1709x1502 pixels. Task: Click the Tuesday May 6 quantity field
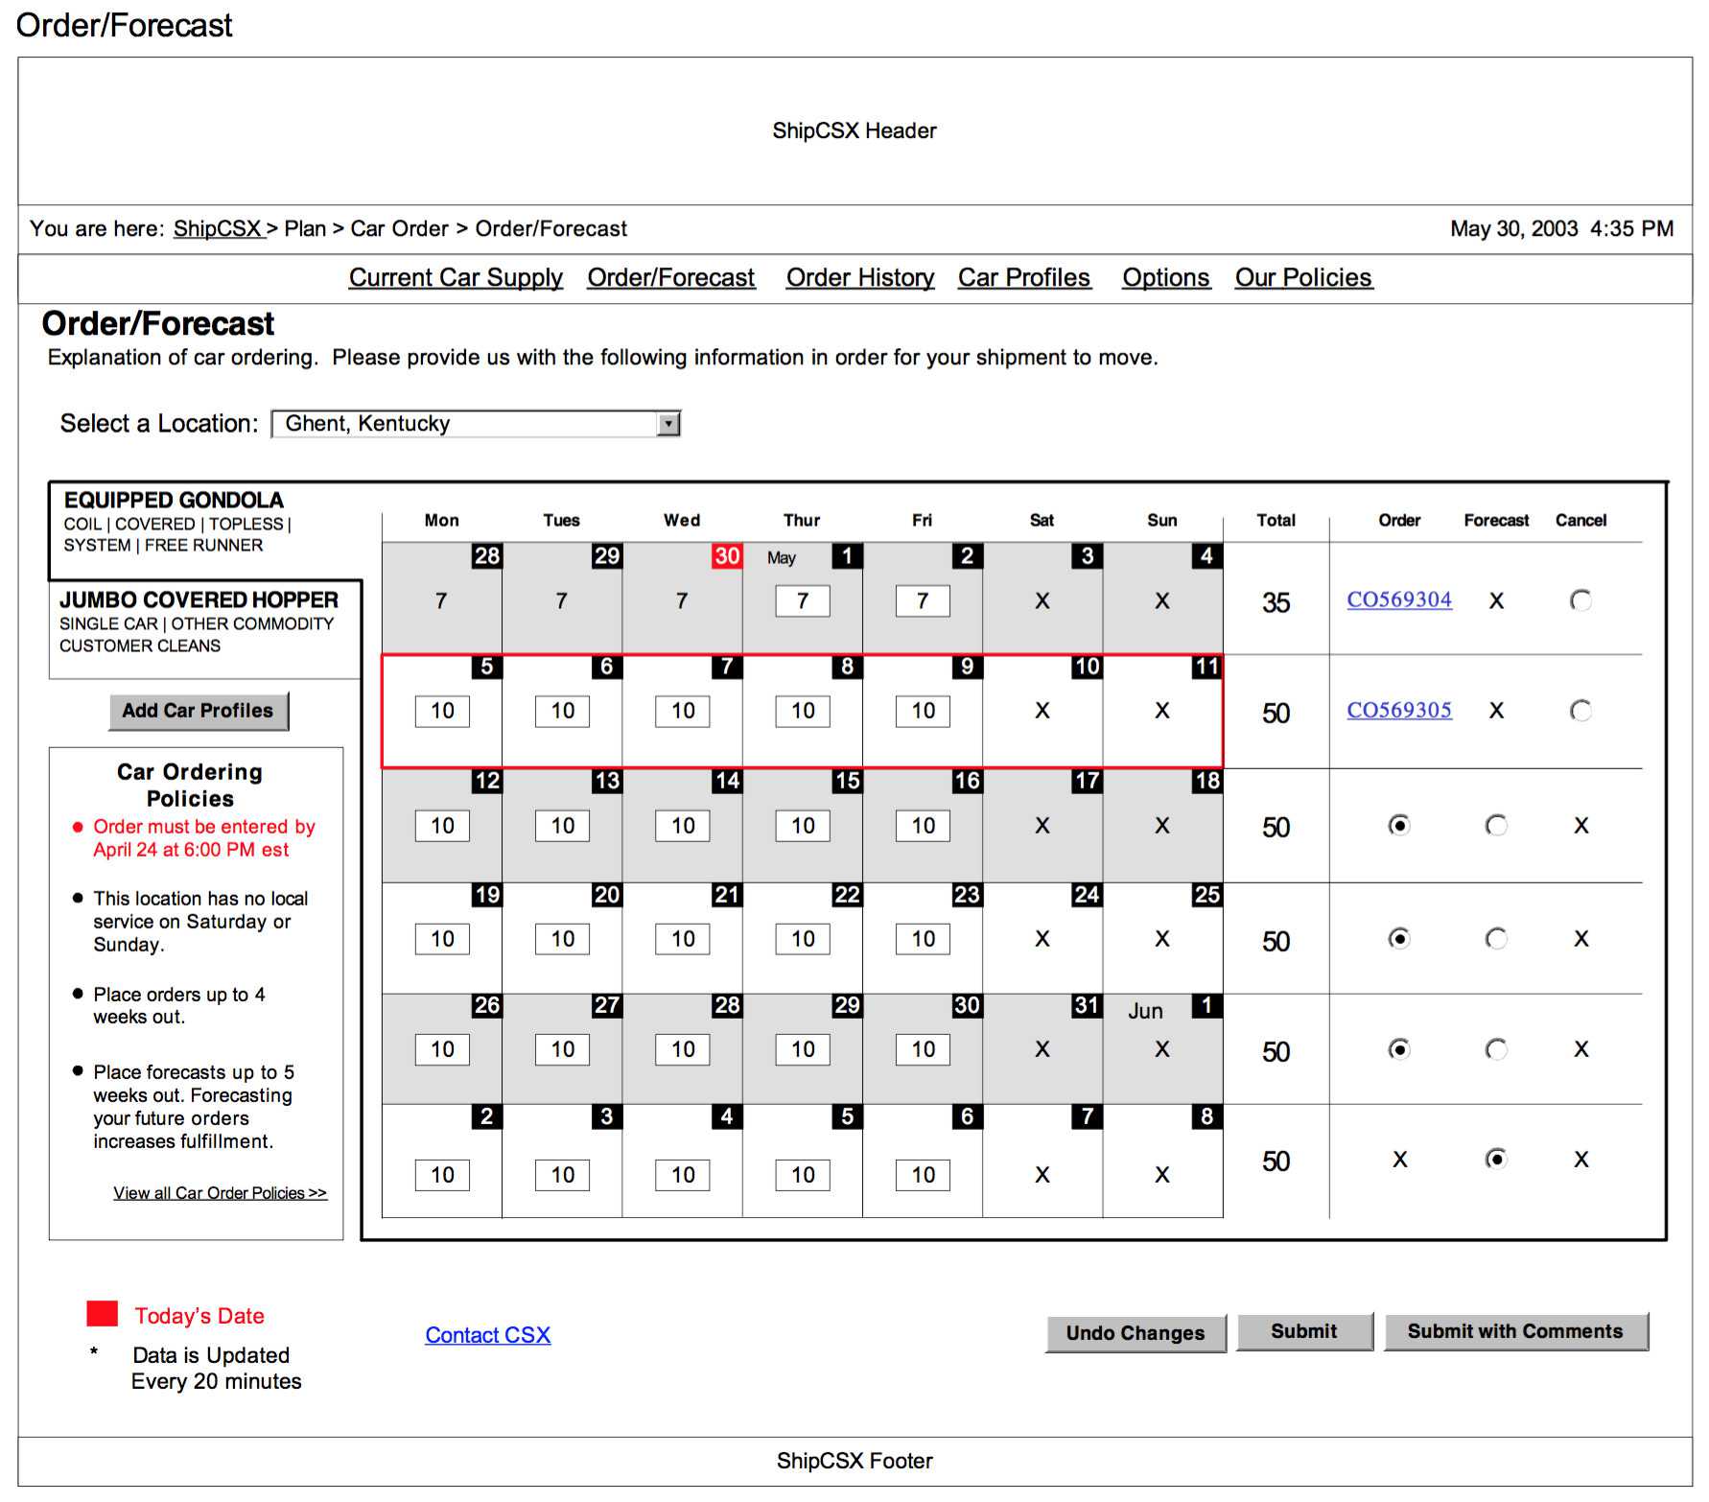563,712
